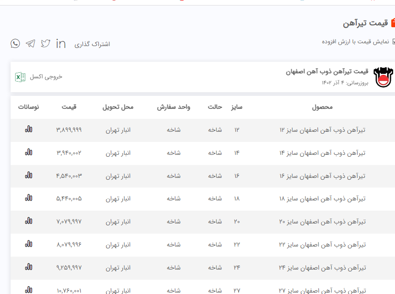This screenshot has width=395, height=294.
Task: Open 'تیرآهن ذوب آهن اصفهان سایز ۲۰' product
Action: pyautogui.click(x=323, y=222)
